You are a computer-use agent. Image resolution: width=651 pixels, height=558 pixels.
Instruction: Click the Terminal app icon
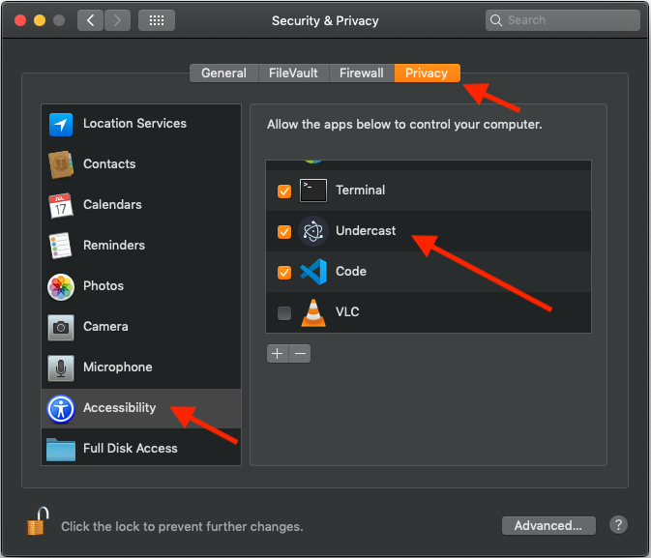[313, 191]
